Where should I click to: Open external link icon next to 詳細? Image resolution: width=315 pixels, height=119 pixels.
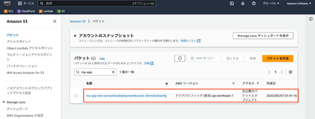click(x=152, y=63)
